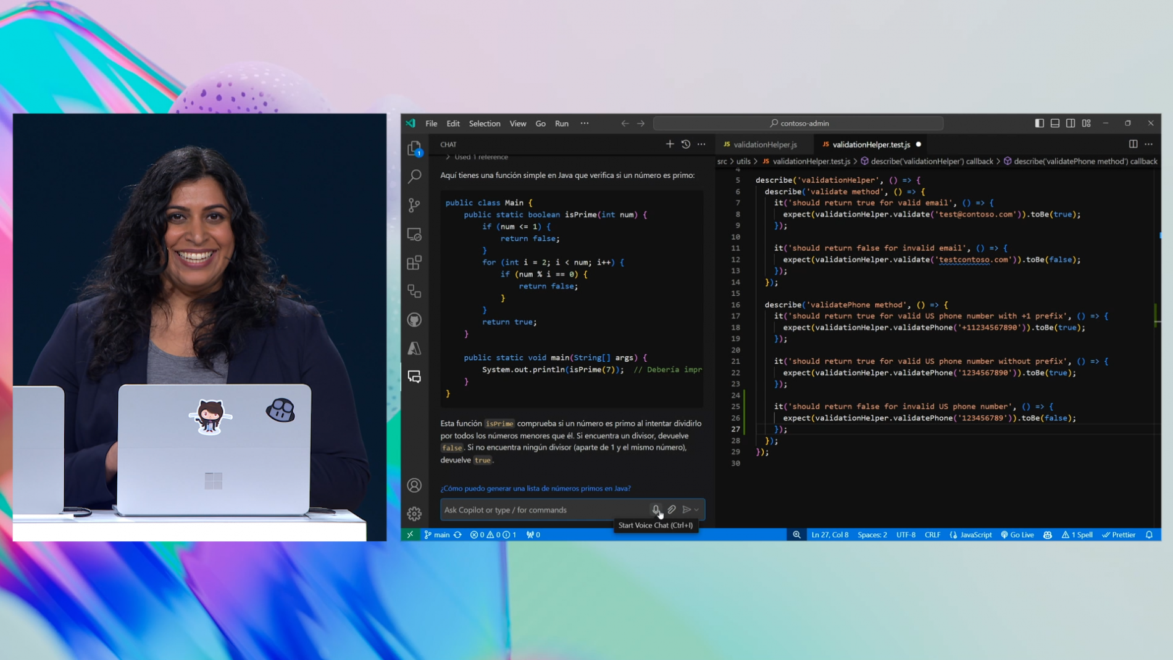Toggle the secondary side bar layout button
Image resolution: width=1173 pixels, height=660 pixels.
tap(1071, 123)
